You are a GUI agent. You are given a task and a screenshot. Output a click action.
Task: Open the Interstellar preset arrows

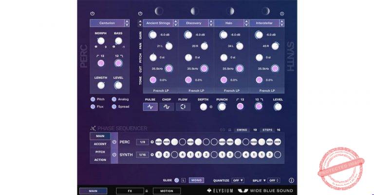point(281,23)
